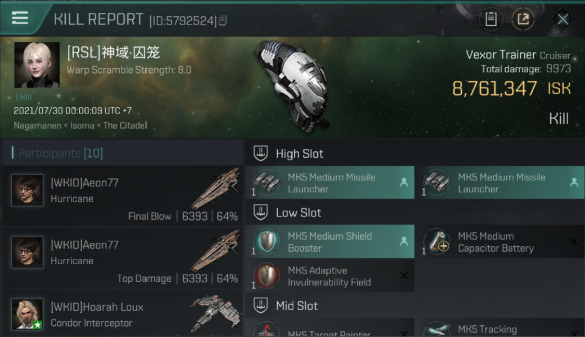Open the clipboard notes icon
585x337 pixels.
(x=491, y=19)
